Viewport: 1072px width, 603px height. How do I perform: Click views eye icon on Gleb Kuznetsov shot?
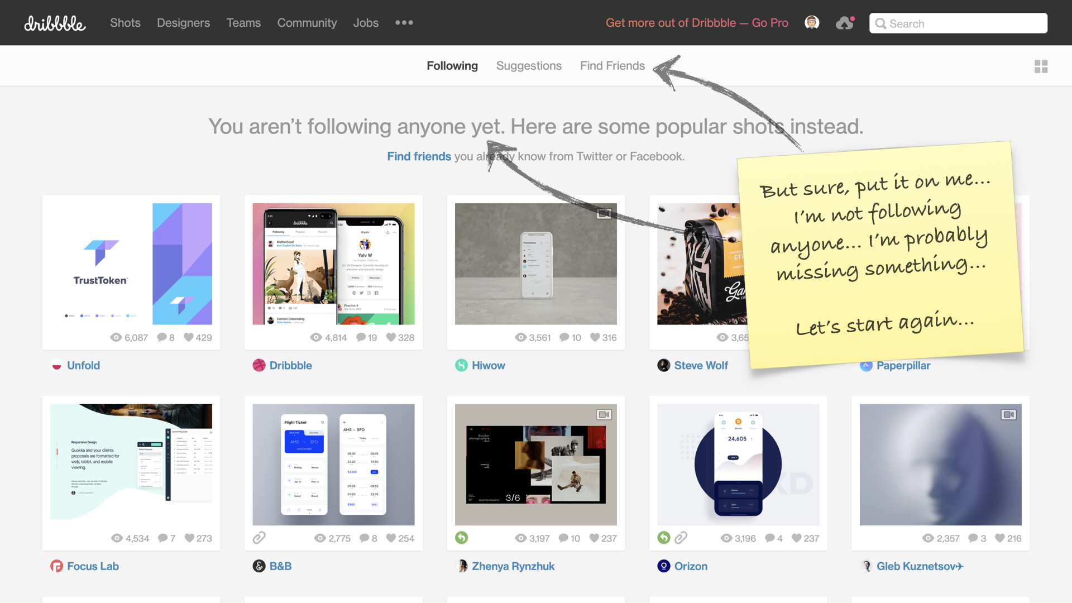pyautogui.click(x=928, y=538)
